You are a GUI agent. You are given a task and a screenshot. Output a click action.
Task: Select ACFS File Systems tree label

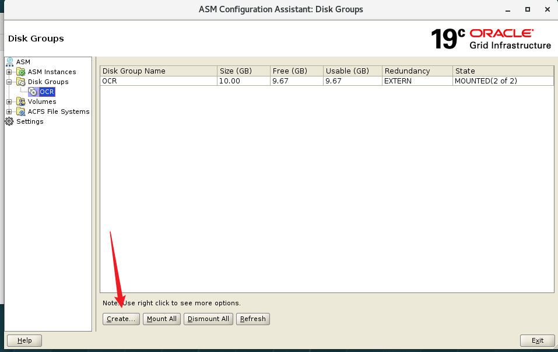pyautogui.click(x=59, y=112)
